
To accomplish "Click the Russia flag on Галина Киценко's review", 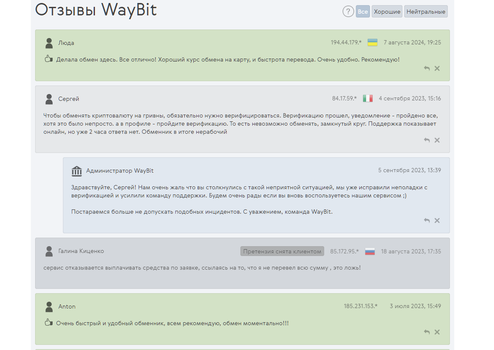I will click(370, 251).
